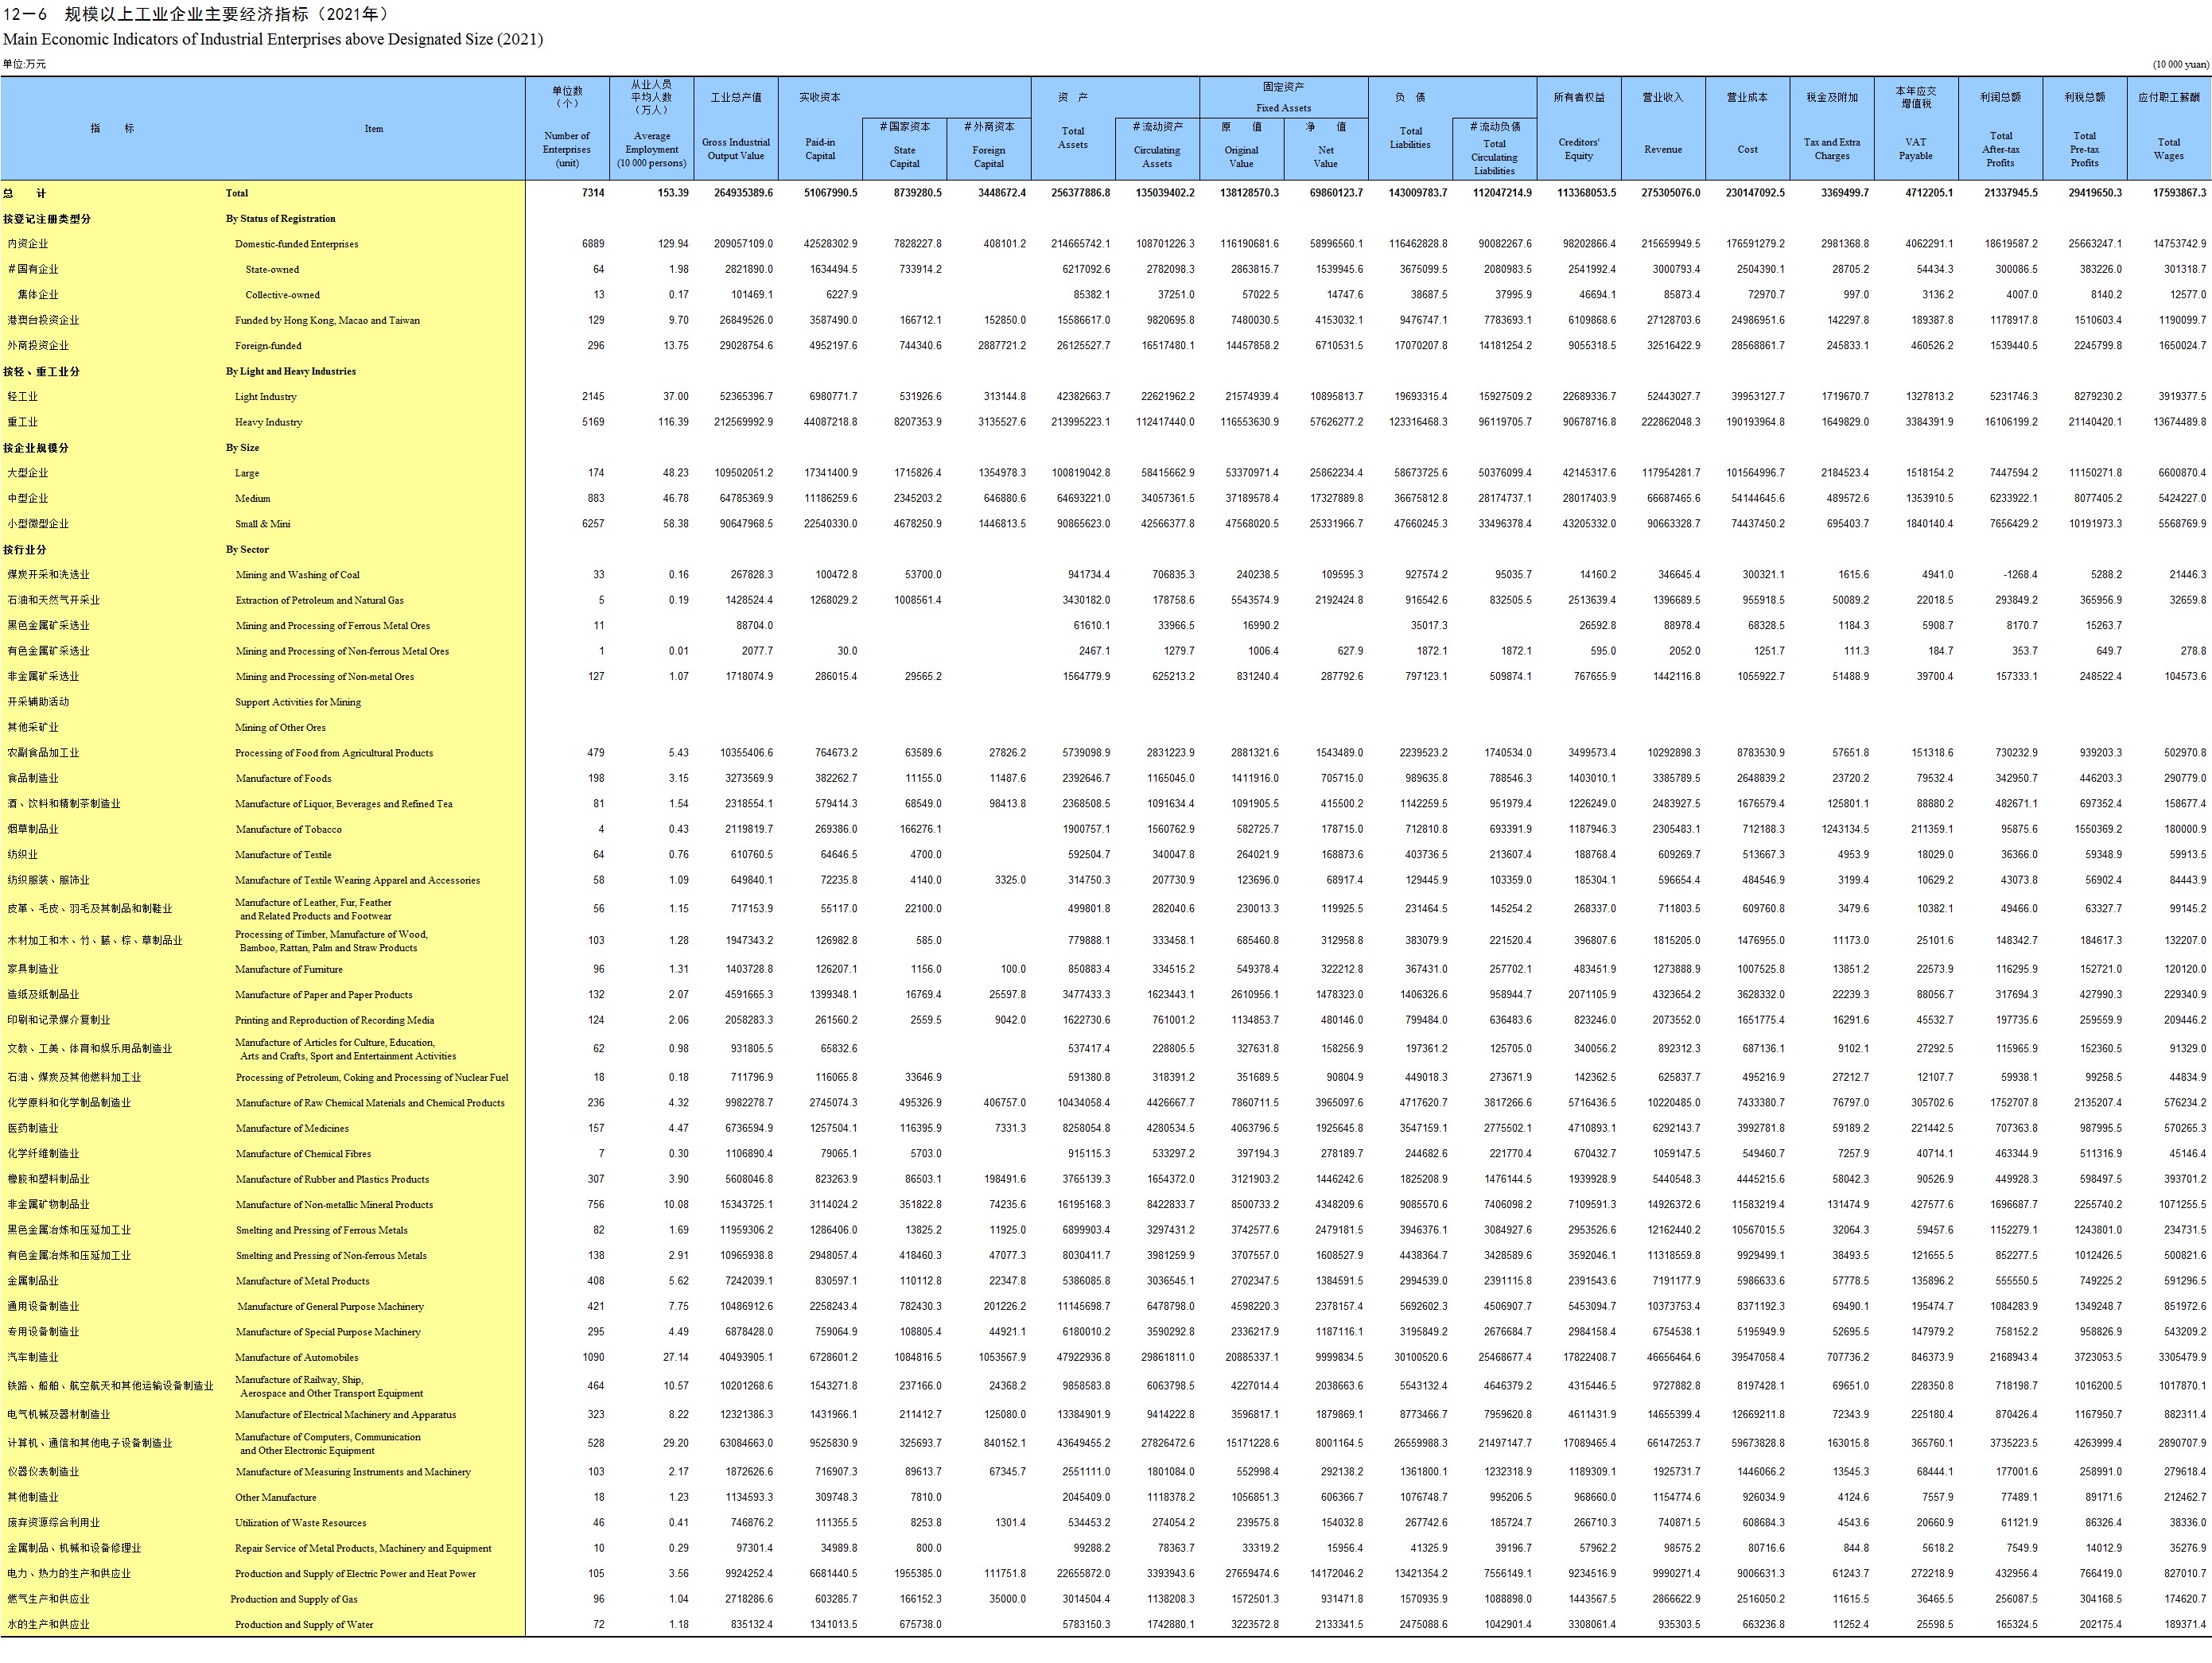Click 'Manufacture of Rubber and Plastics Products'

(x=332, y=1179)
